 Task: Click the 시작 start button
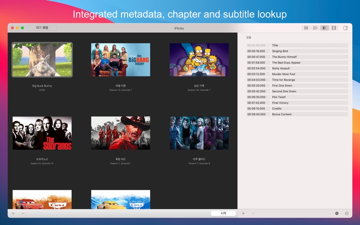[x=223, y=213]
